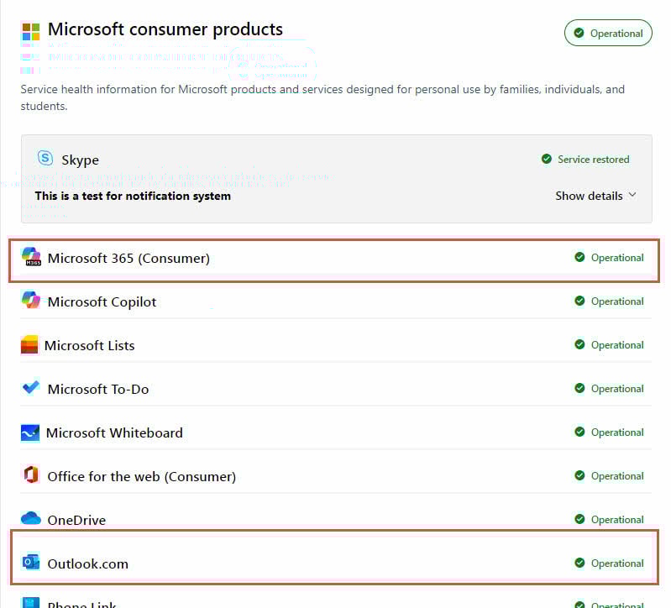Click the status check icon for OneDrive
This screenshot has height=608, width=671.
coord(579,519)
